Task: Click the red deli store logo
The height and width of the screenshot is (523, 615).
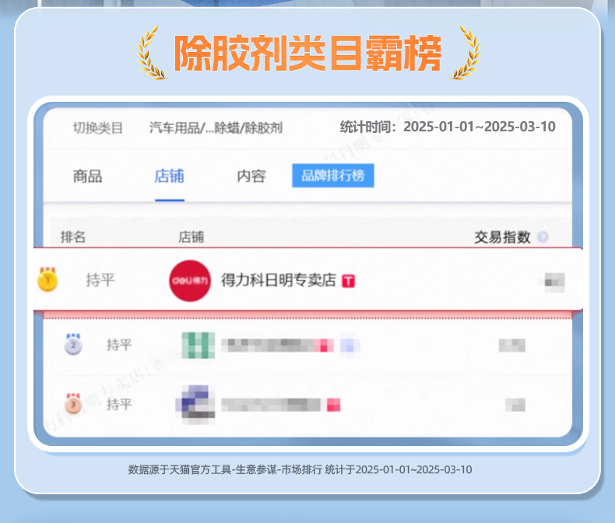Action: point(190,281)
